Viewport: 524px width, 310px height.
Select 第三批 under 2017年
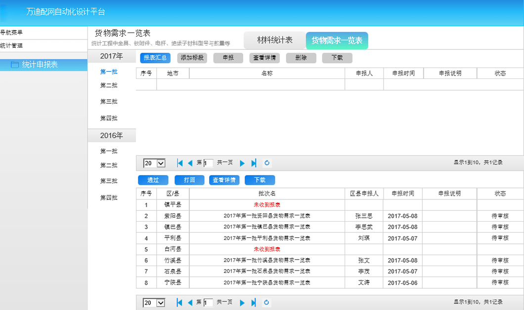[x=109, y=102]
